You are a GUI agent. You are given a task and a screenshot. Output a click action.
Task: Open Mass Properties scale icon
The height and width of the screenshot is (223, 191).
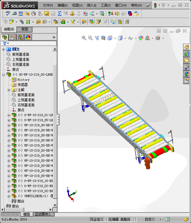21,13
